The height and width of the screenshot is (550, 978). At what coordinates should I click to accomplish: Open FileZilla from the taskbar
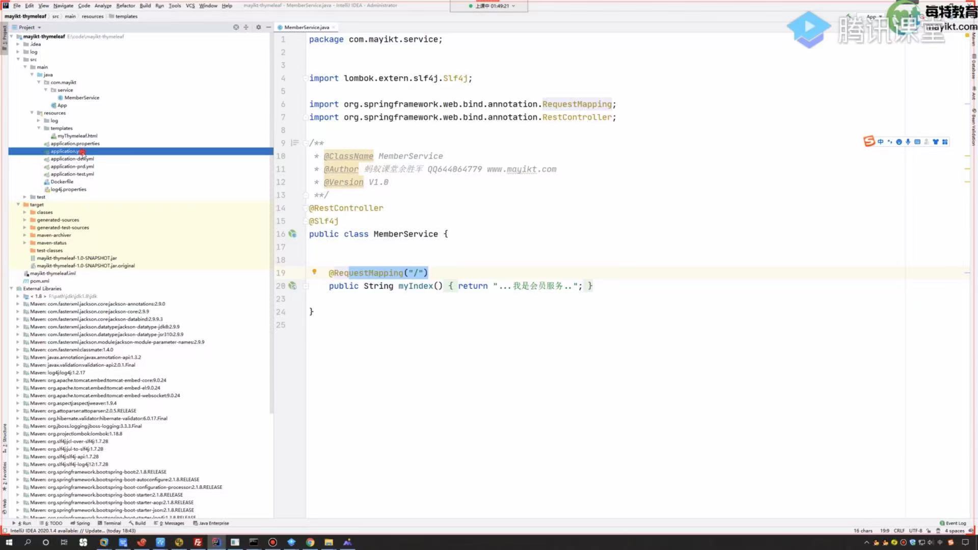[x=198, y=542]
